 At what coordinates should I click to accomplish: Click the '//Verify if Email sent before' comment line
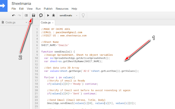coord(89,90)
